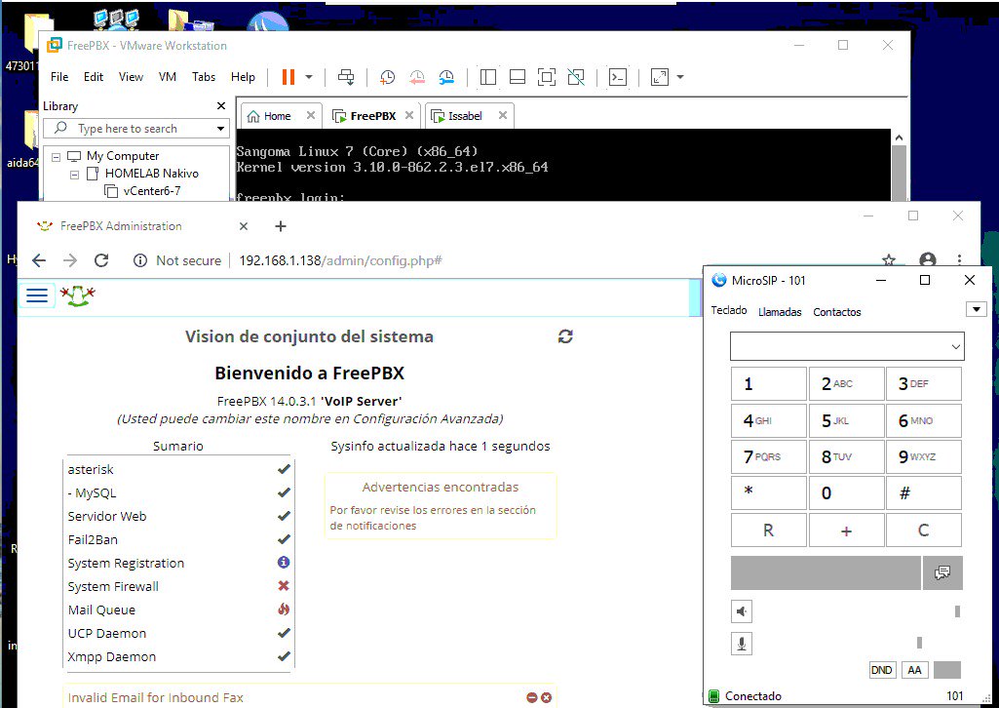The width and height of the screenshot is (999, 708).
Task: Click the scroll up arrow of VM console
Action: pos(899,137)
